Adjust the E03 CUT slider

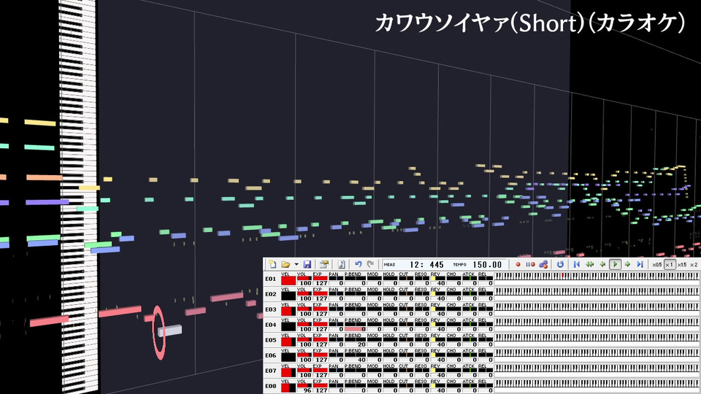click(x=406, y=309)
